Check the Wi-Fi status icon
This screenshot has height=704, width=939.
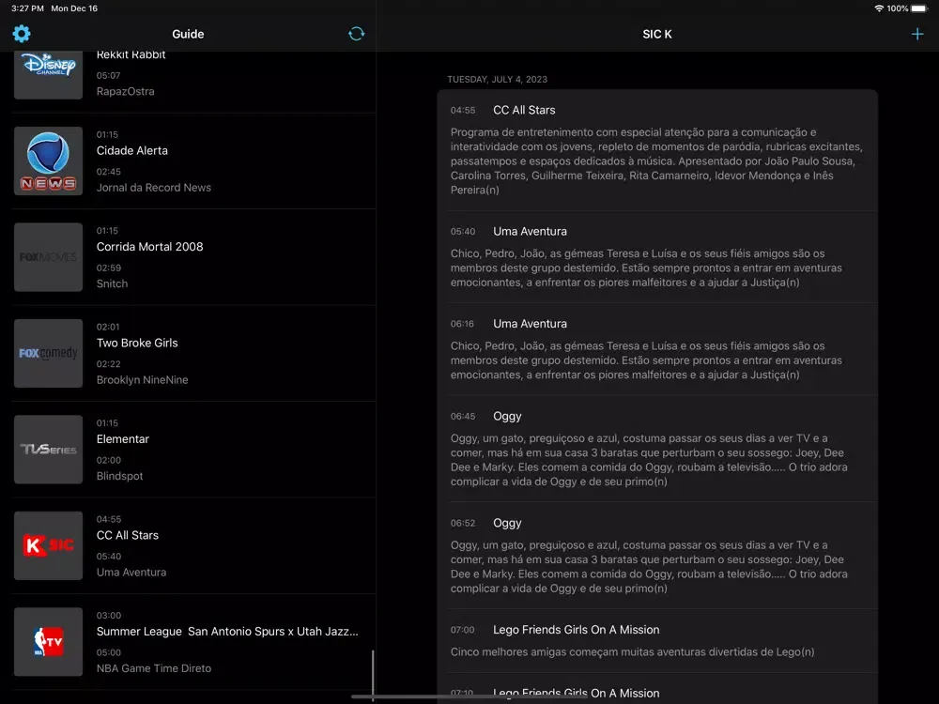point(879,8)
